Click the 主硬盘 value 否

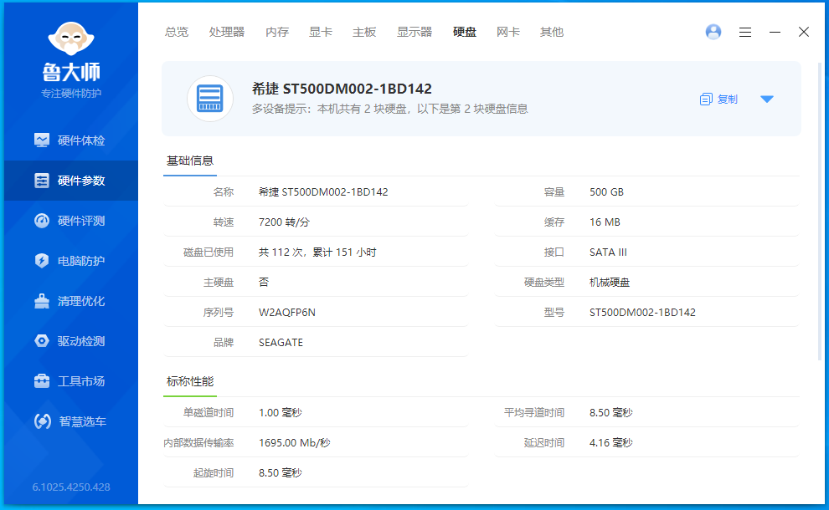point(263,283)
